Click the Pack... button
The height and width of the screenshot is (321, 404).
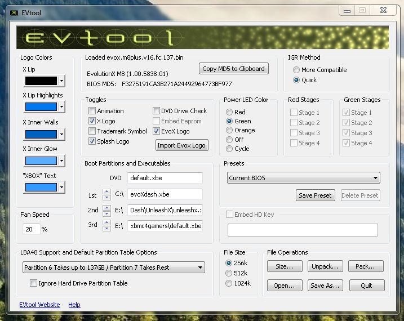(365, 266)
